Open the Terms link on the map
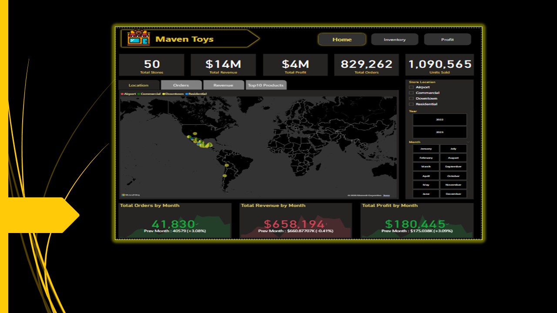The width and height of the screenshot is (557, 313). pyautogui.click(x=386, y=196)
